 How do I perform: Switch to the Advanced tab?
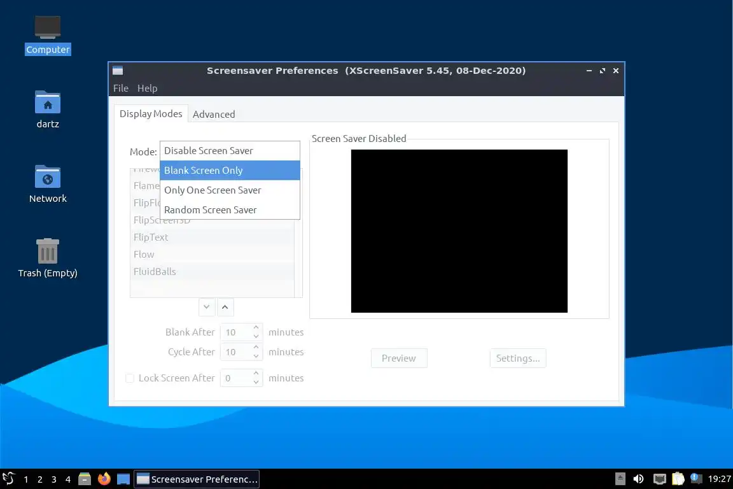click(214, 114)
